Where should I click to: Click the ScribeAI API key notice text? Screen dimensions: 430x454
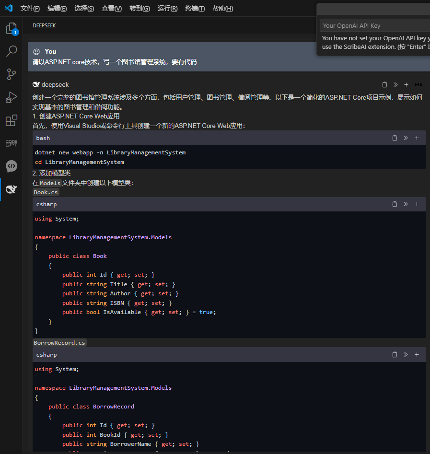[376, 42]
